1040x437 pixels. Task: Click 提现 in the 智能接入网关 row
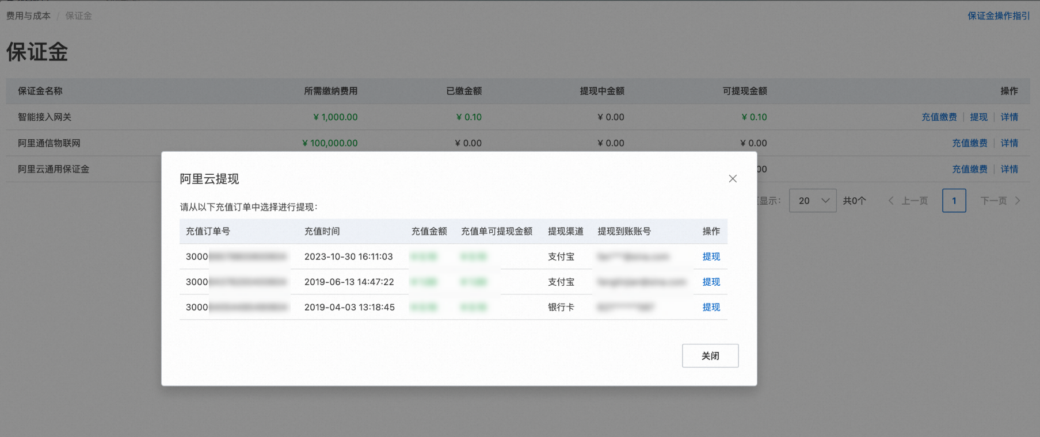point(978,117)
